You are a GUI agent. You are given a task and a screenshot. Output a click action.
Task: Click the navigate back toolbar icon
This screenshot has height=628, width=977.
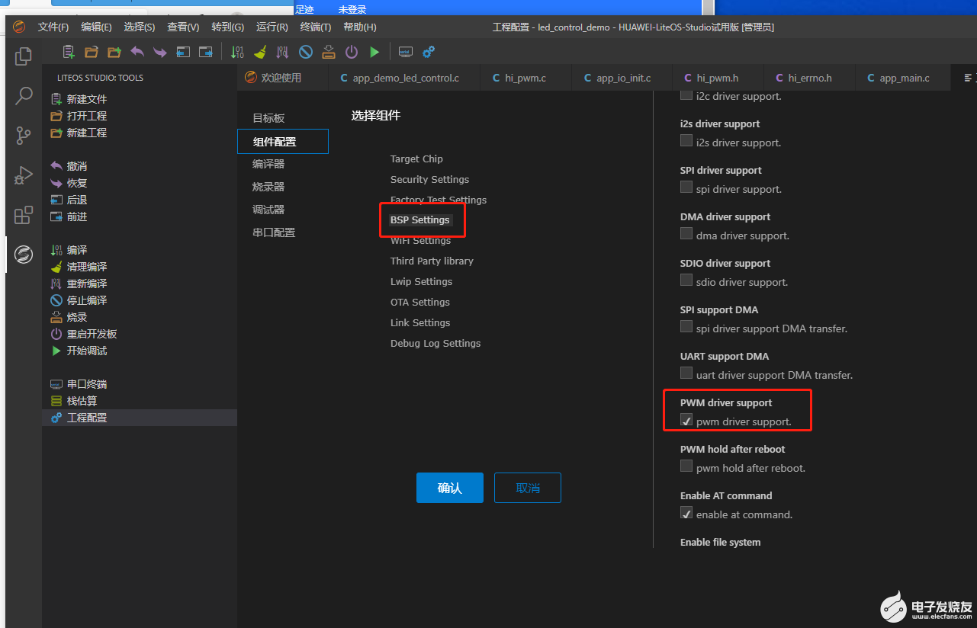coord(183,52)
